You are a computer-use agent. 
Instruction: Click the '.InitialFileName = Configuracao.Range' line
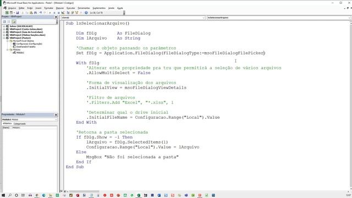[153, 117]
